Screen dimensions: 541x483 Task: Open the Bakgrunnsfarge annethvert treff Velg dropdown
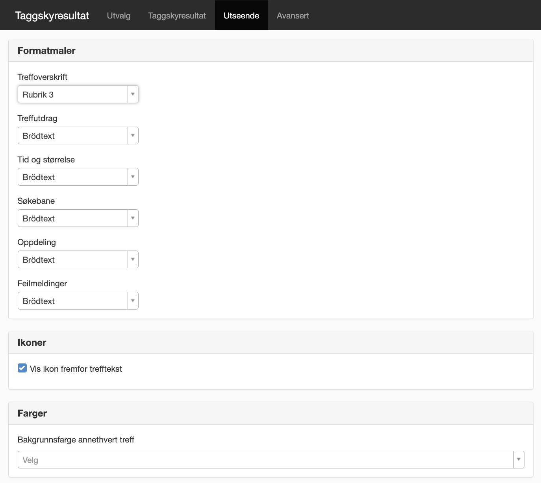click(271, 460)
